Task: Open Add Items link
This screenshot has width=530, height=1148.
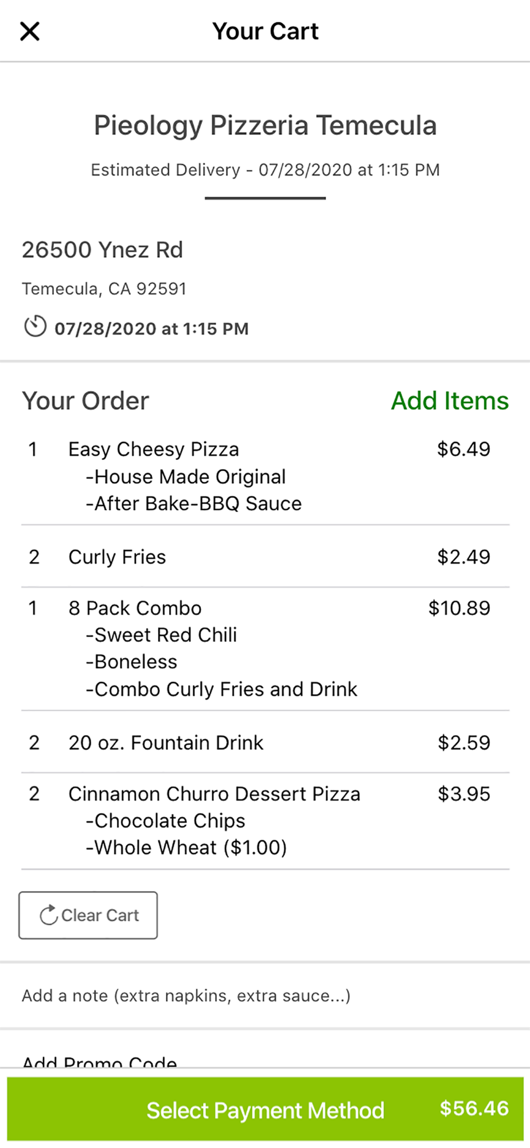Action: click(450, 401)
